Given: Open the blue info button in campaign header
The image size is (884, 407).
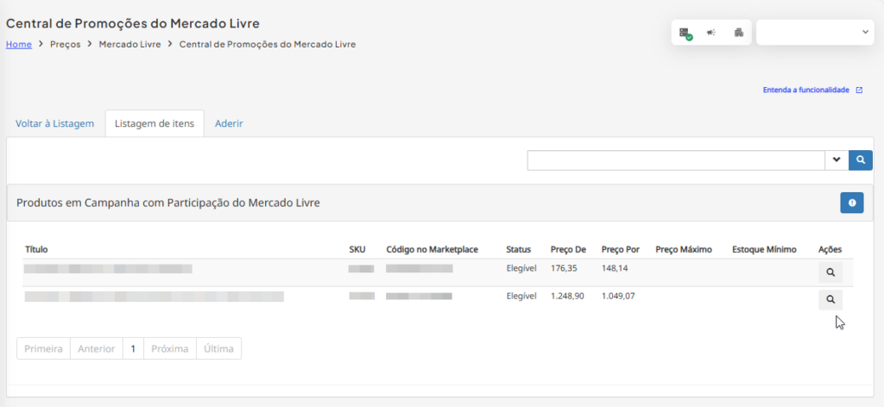Looking at the screenshot, I should [x=852, y=203].
